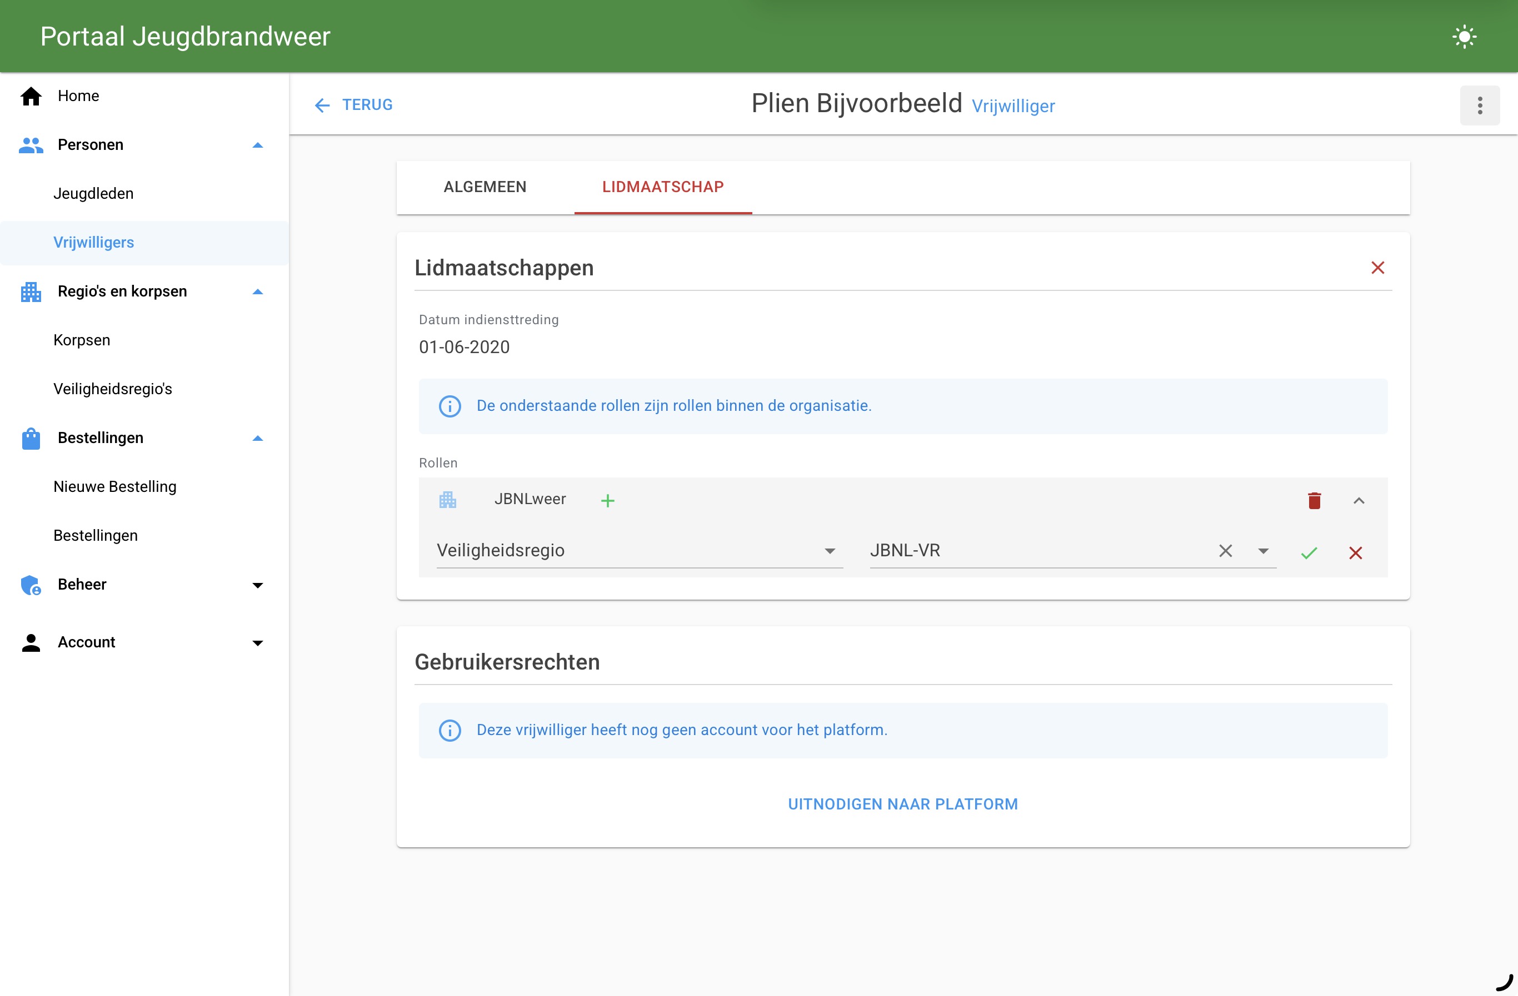
Task: Click the Home house icon
Action: coord(31,96)
